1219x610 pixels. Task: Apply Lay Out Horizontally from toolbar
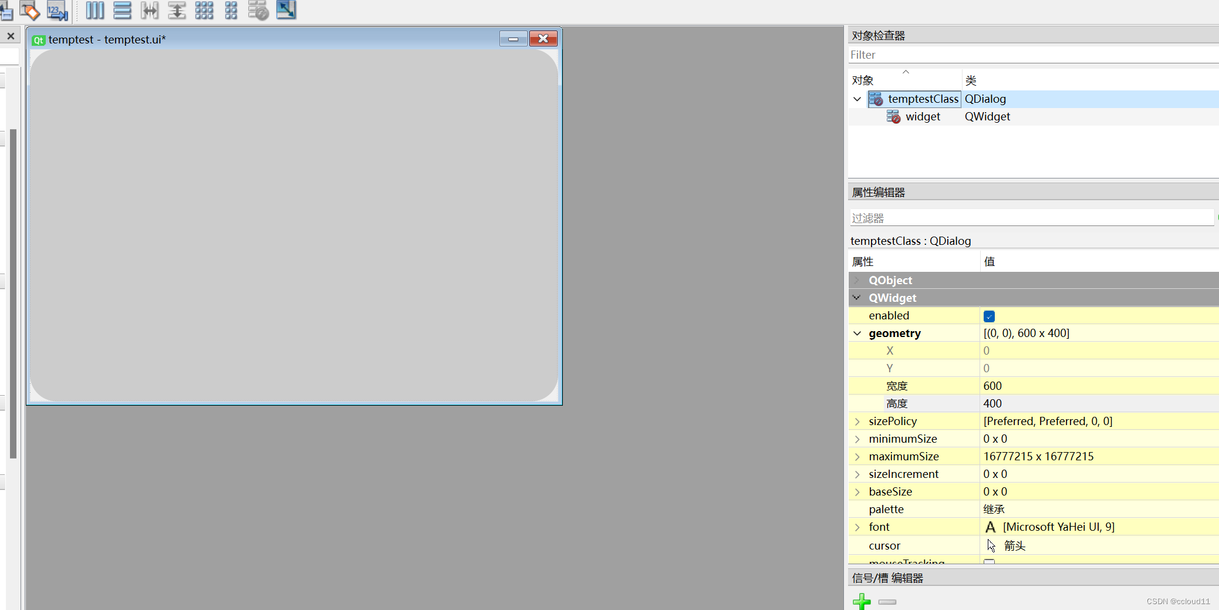pos(95,11)
